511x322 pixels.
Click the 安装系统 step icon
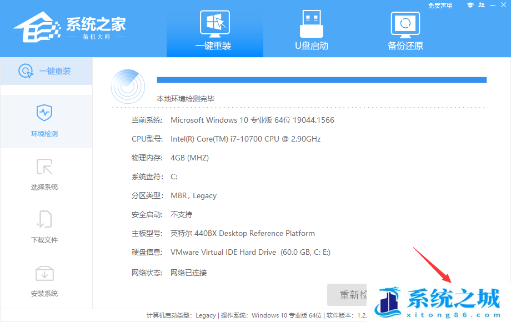(x=44, y=274)
